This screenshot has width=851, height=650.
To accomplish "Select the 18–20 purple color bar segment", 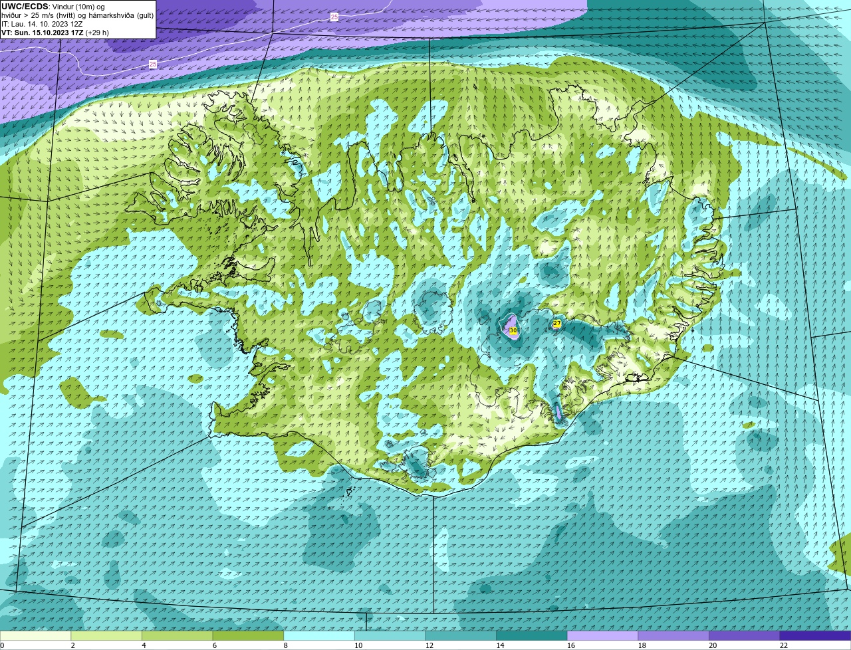I will click(673, 636).
